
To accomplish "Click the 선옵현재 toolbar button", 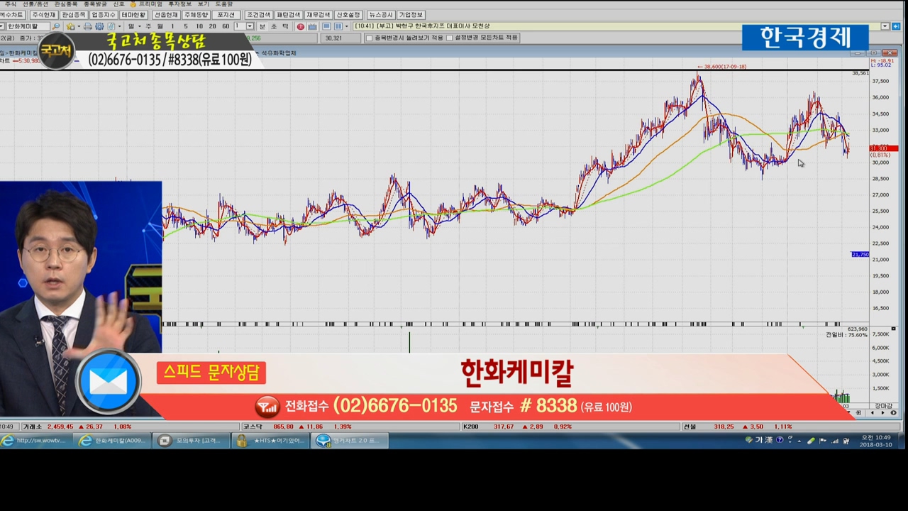I will [x=165, y=15].
